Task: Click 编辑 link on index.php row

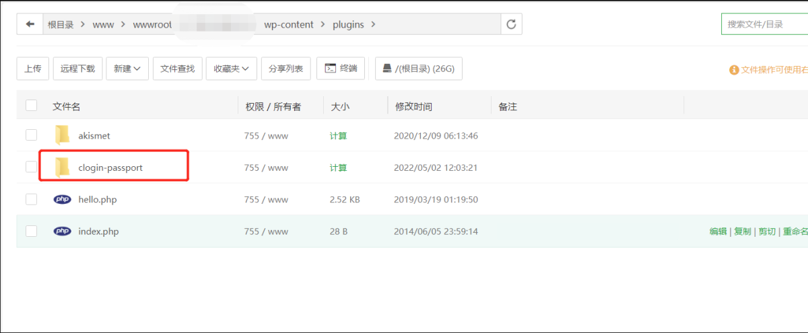Action: click(x=718, y=231)
